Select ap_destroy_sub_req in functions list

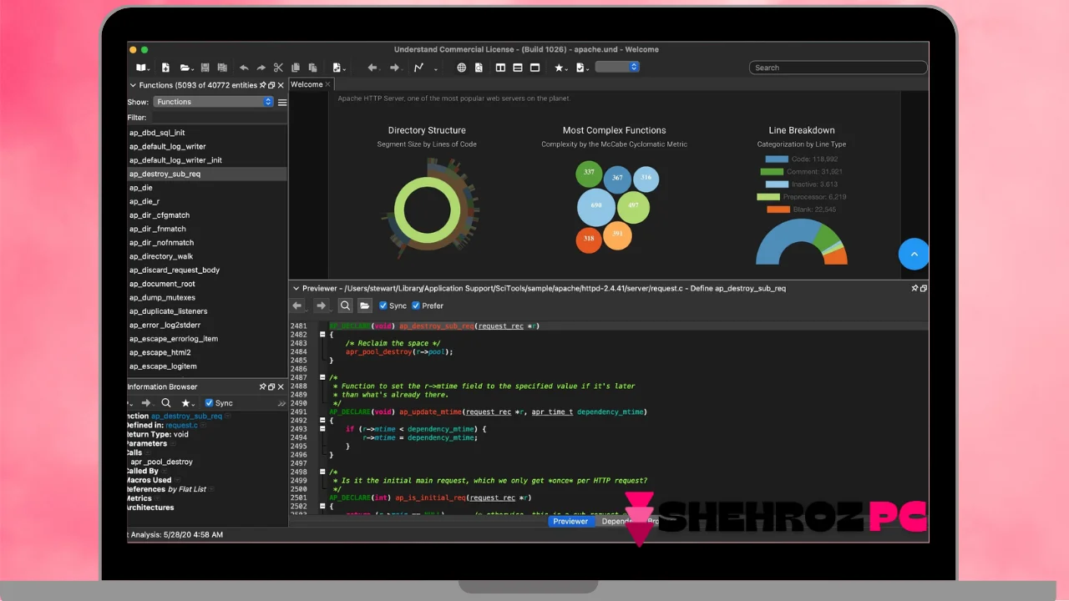(x=207, y=174)
